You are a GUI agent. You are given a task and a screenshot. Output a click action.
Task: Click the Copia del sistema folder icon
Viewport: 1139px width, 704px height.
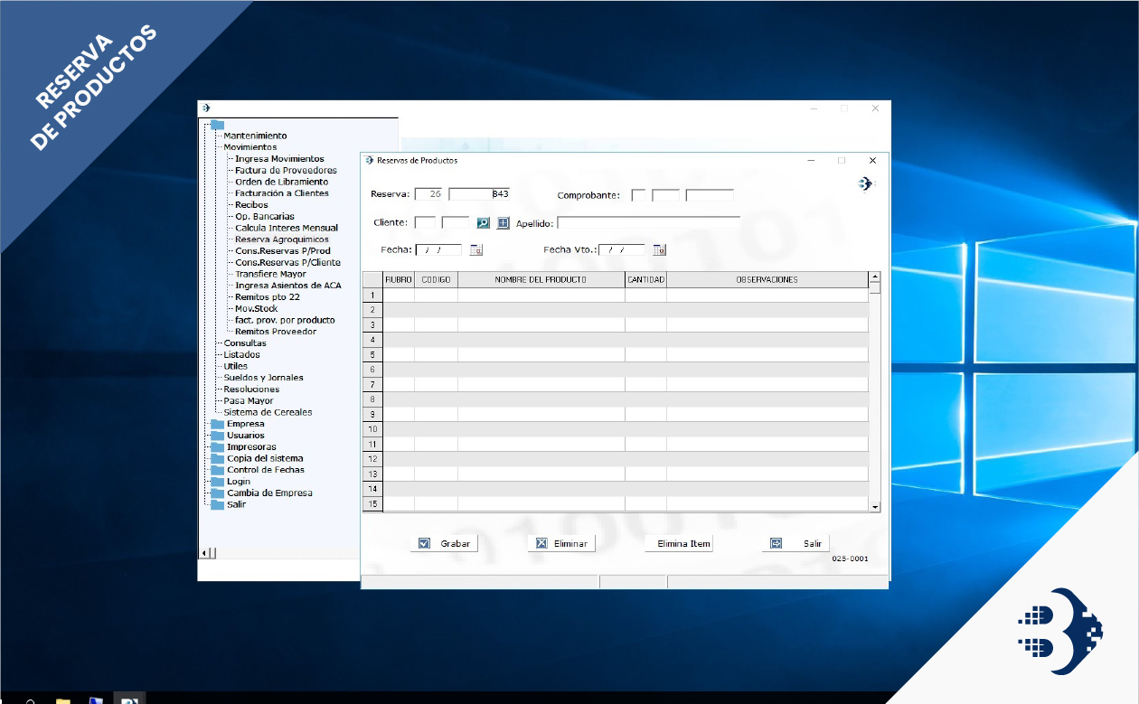(217, 459)
